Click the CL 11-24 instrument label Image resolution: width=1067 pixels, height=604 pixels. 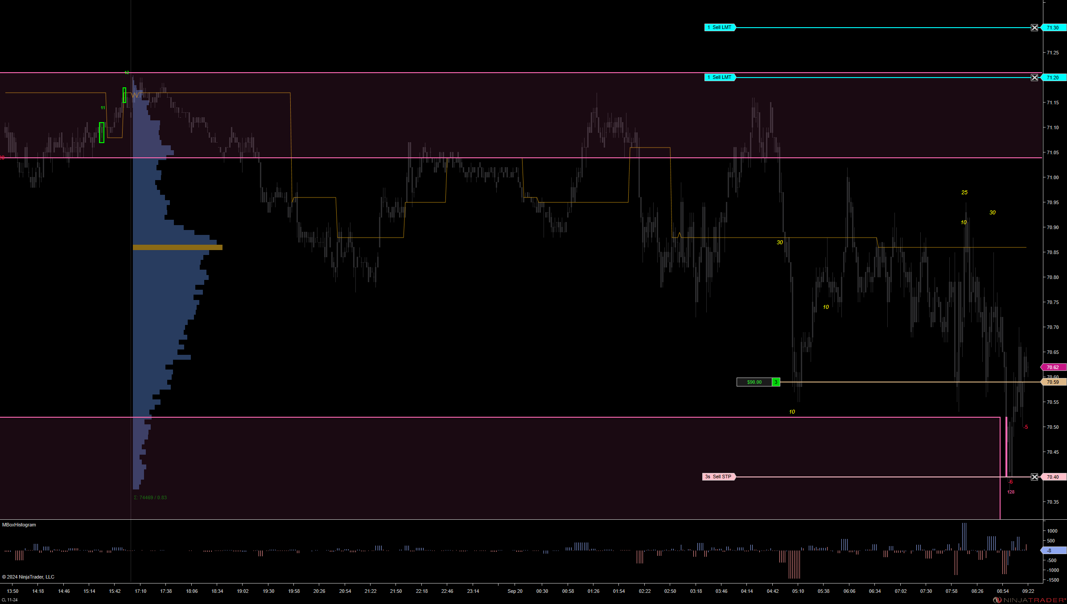tap(10, 600)
